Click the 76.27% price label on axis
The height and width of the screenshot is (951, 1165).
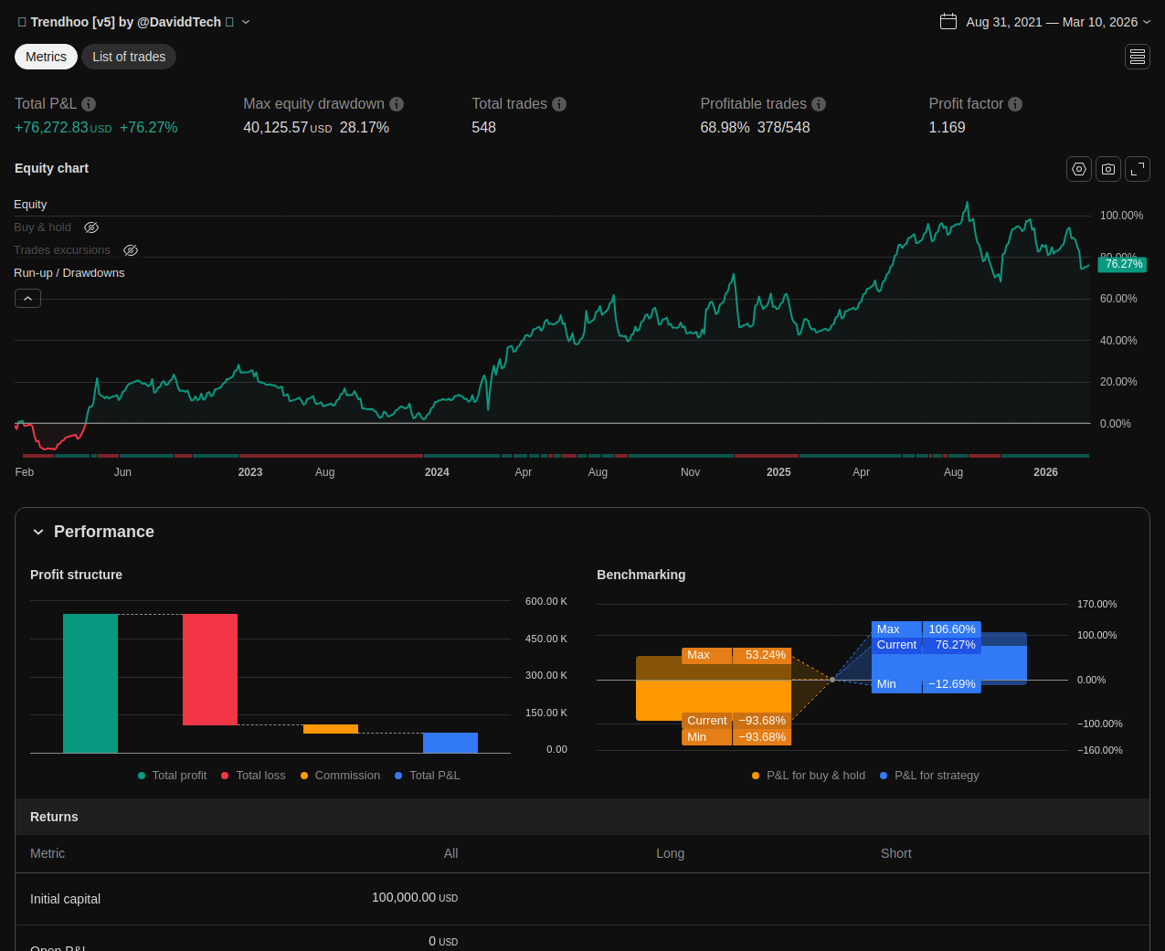pos(1122,264)
